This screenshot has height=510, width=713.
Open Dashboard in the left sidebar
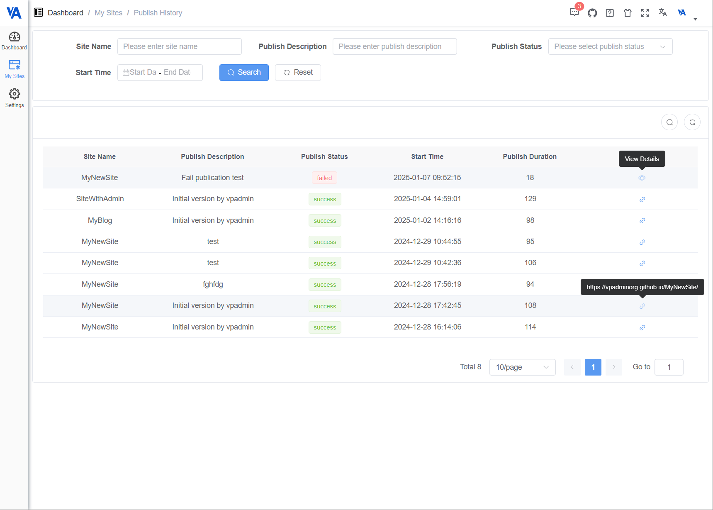[15, 41]
